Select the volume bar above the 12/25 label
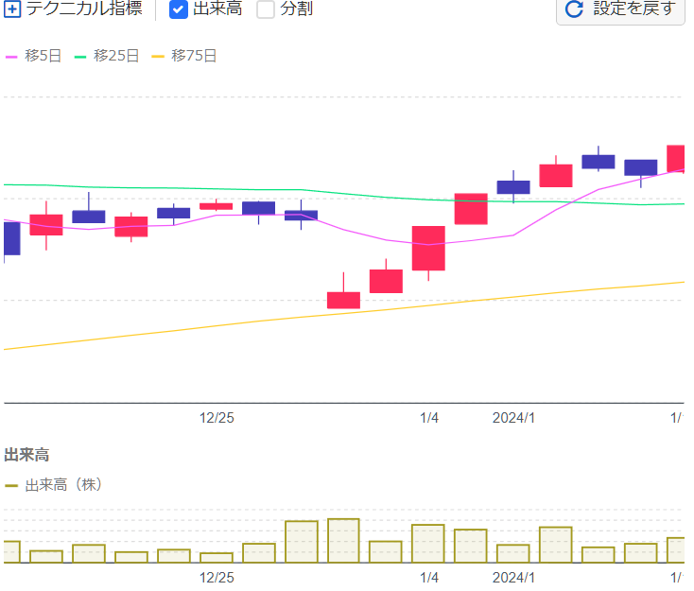 click(216, 558)
